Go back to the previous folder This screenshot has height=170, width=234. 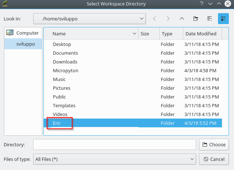[x=155, y=19]
